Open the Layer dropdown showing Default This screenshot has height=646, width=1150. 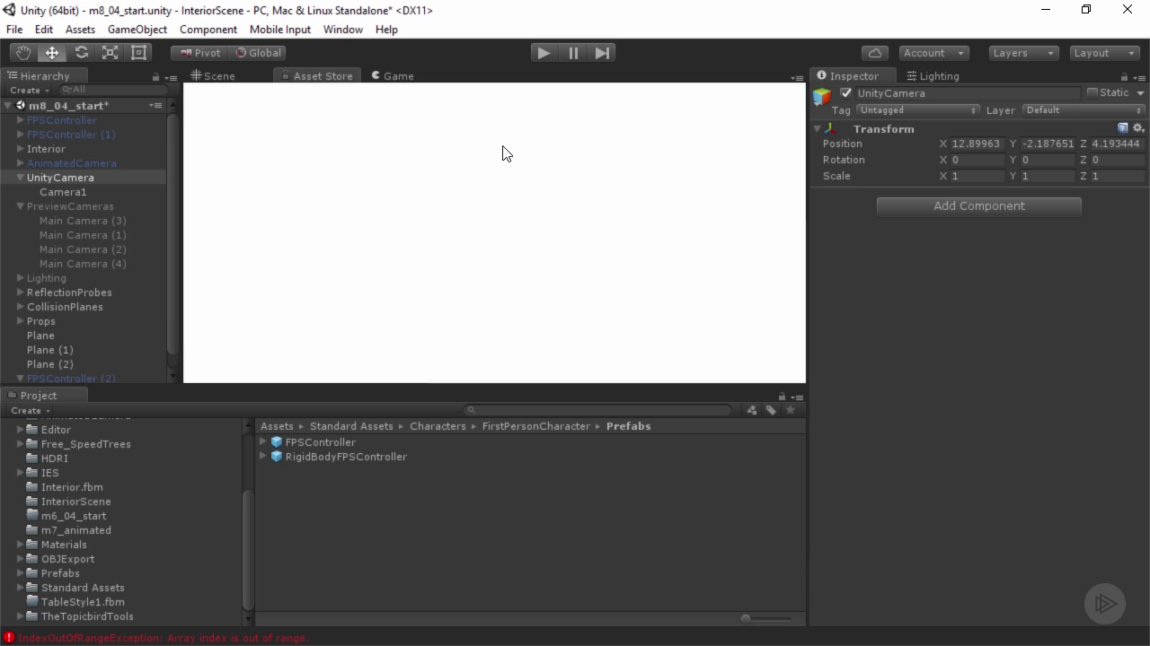(x=1084, y=110)
